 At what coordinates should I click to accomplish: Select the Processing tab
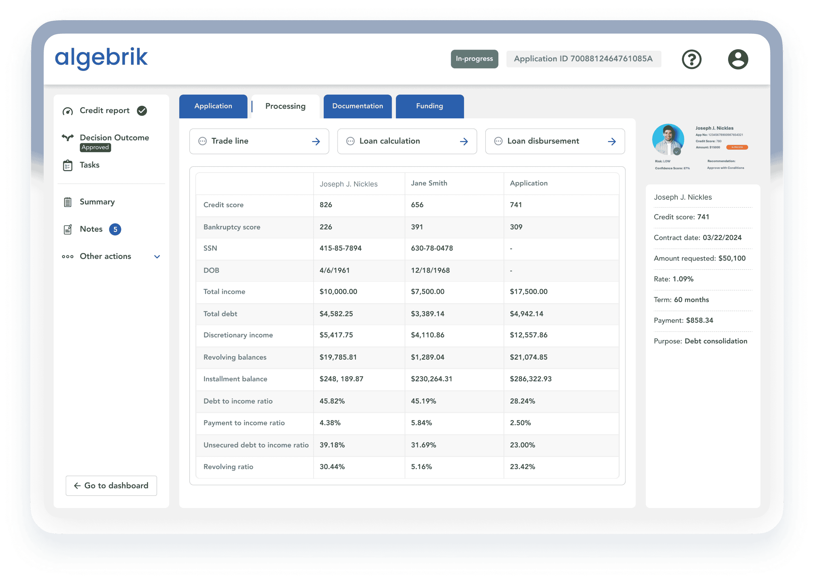(285, 106)
